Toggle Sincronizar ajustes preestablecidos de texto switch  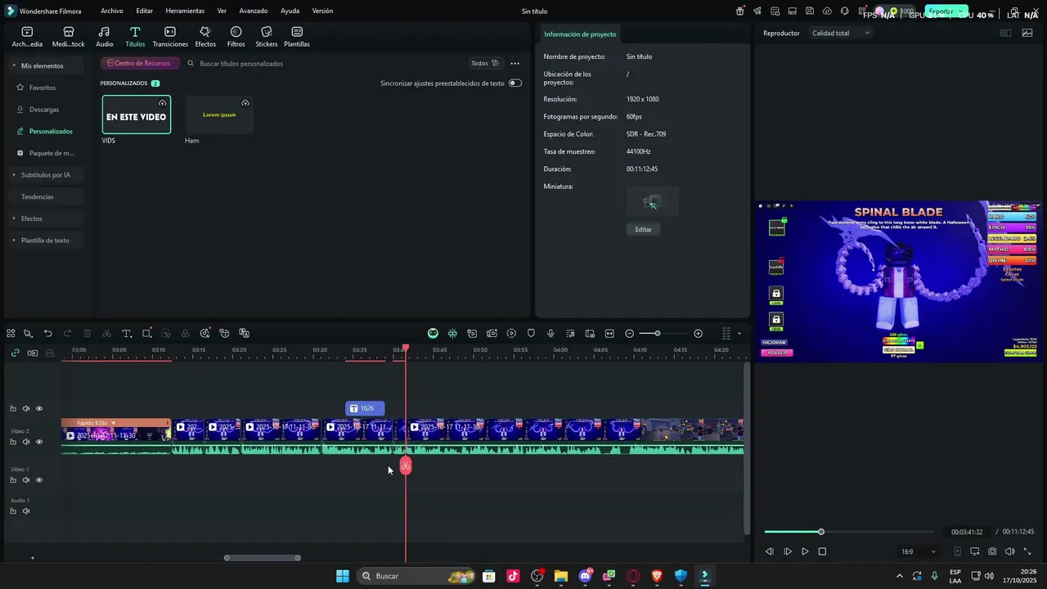pyautogui.click(x=515, y=83)
